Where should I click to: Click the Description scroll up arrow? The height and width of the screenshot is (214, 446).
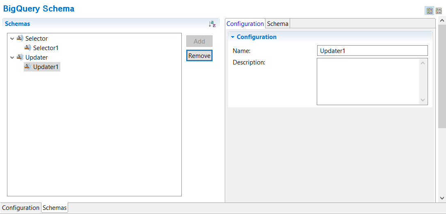(x=423, y=63)
